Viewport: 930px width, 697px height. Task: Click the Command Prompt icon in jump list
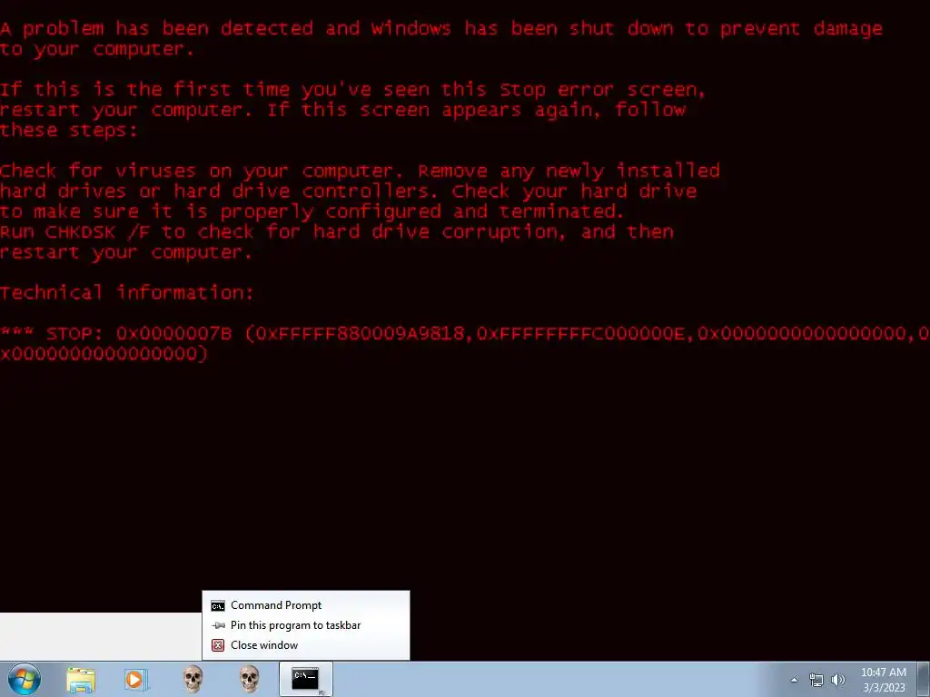pyautogui.click(x=218, y=605)
